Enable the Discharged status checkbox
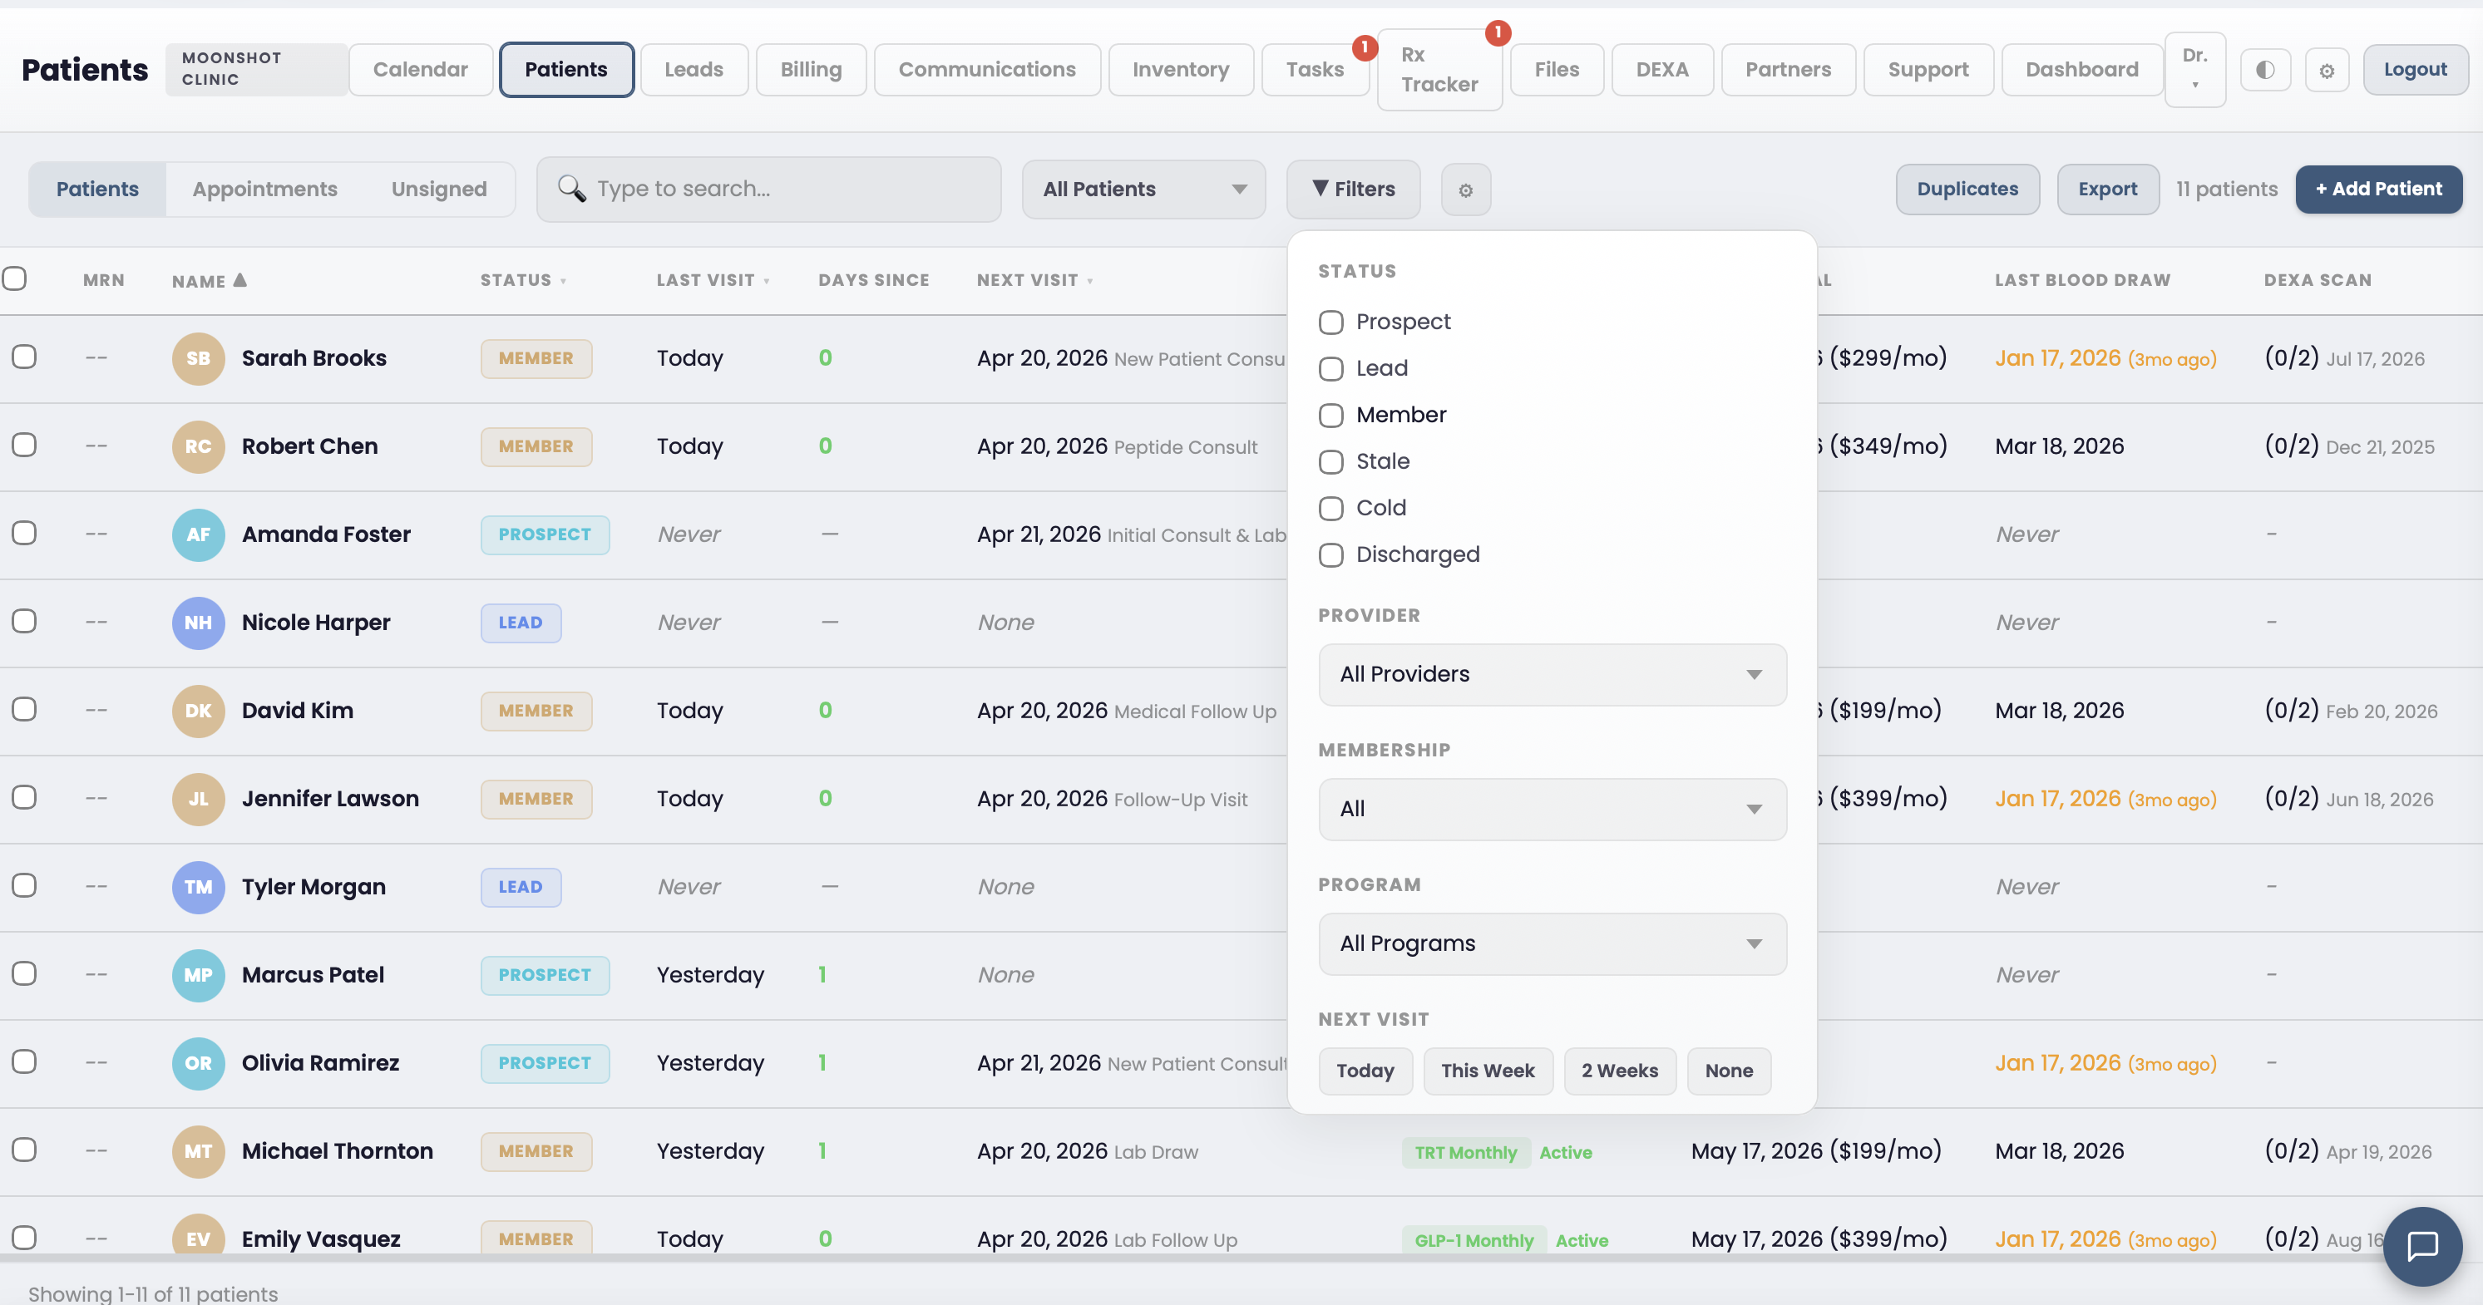The width and height of the screenshot is (2483, 1305). tap(1331, 555)
